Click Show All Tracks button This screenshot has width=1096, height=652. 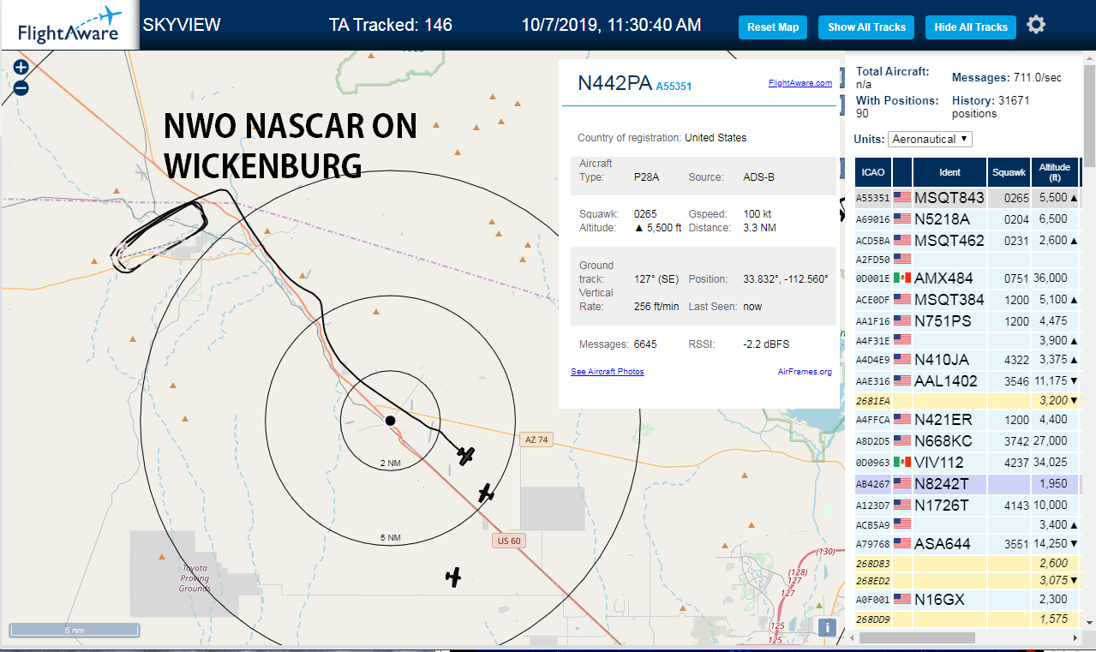[x=866, y=27]
